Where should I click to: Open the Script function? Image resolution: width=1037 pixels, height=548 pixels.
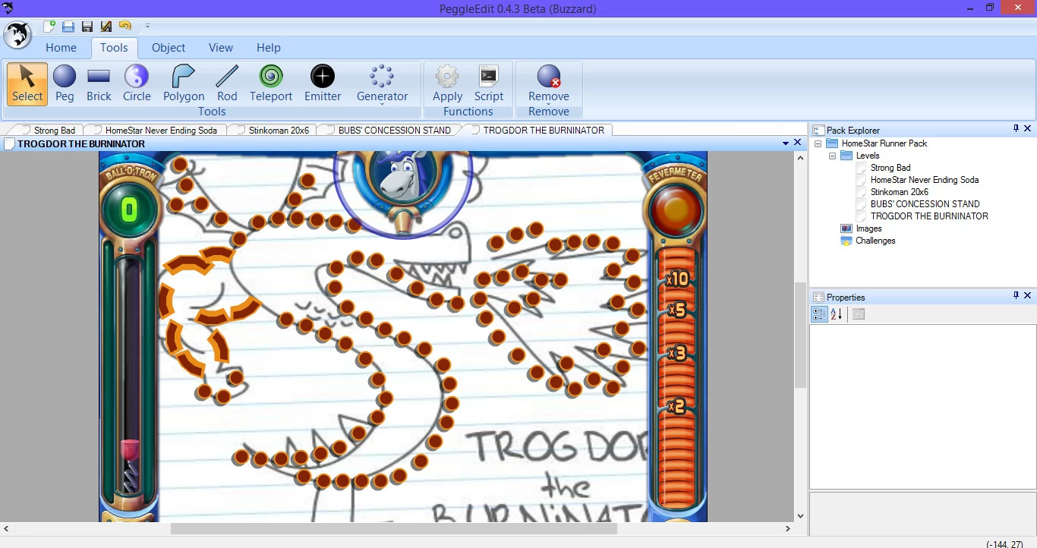[489, 83]
